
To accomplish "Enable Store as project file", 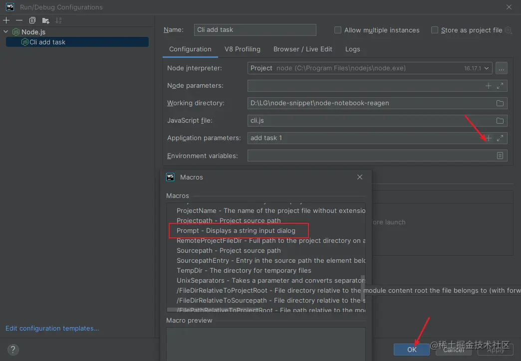I will click(434, 30).
